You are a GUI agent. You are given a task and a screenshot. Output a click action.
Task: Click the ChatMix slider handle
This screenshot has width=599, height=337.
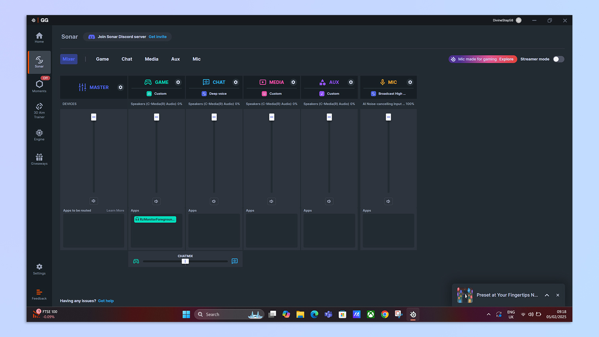[185, 261]
